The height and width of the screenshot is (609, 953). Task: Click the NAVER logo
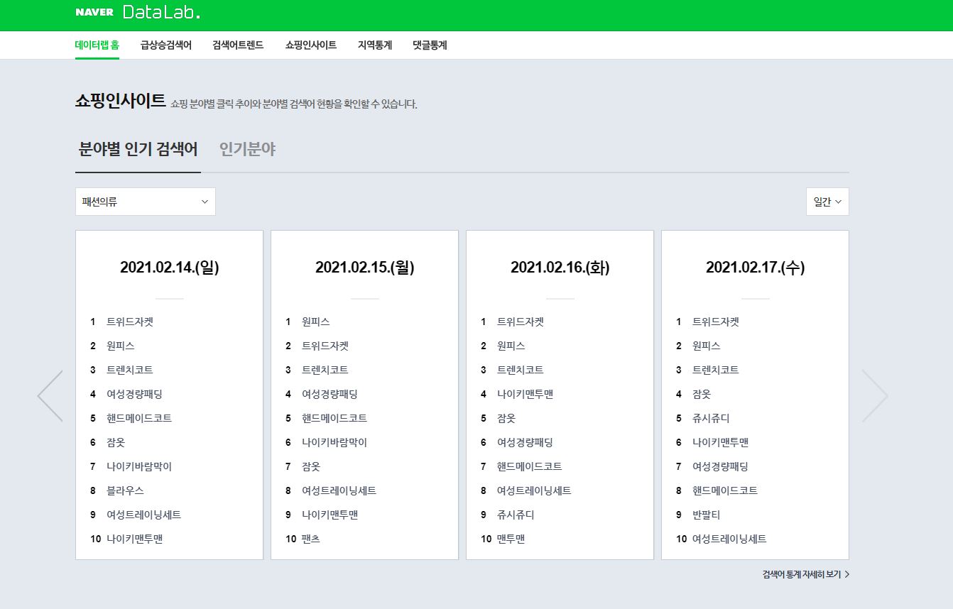94,12
